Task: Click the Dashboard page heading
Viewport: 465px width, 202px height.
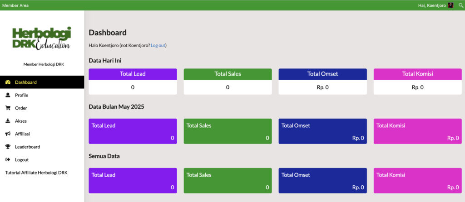Action: click(108, 33)
